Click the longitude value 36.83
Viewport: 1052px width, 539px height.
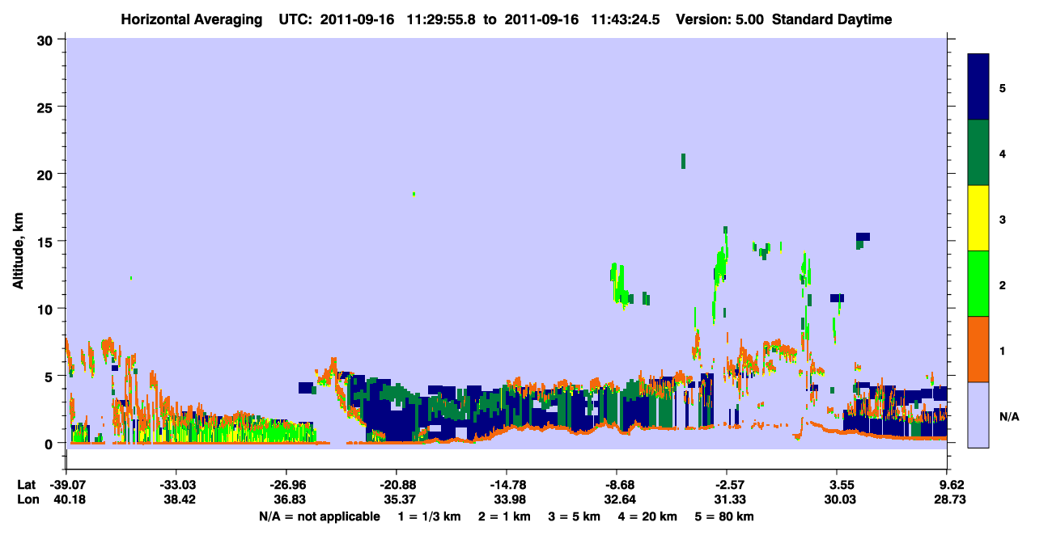click(290, 499)
